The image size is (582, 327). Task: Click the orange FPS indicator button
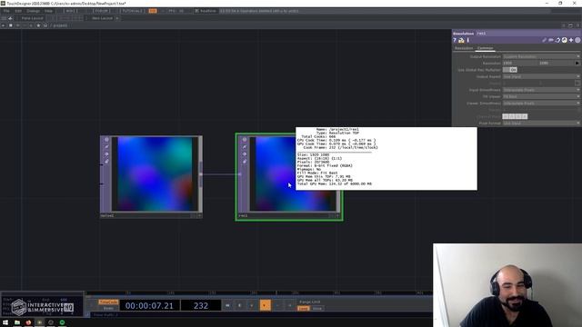(x=153, y=11)
